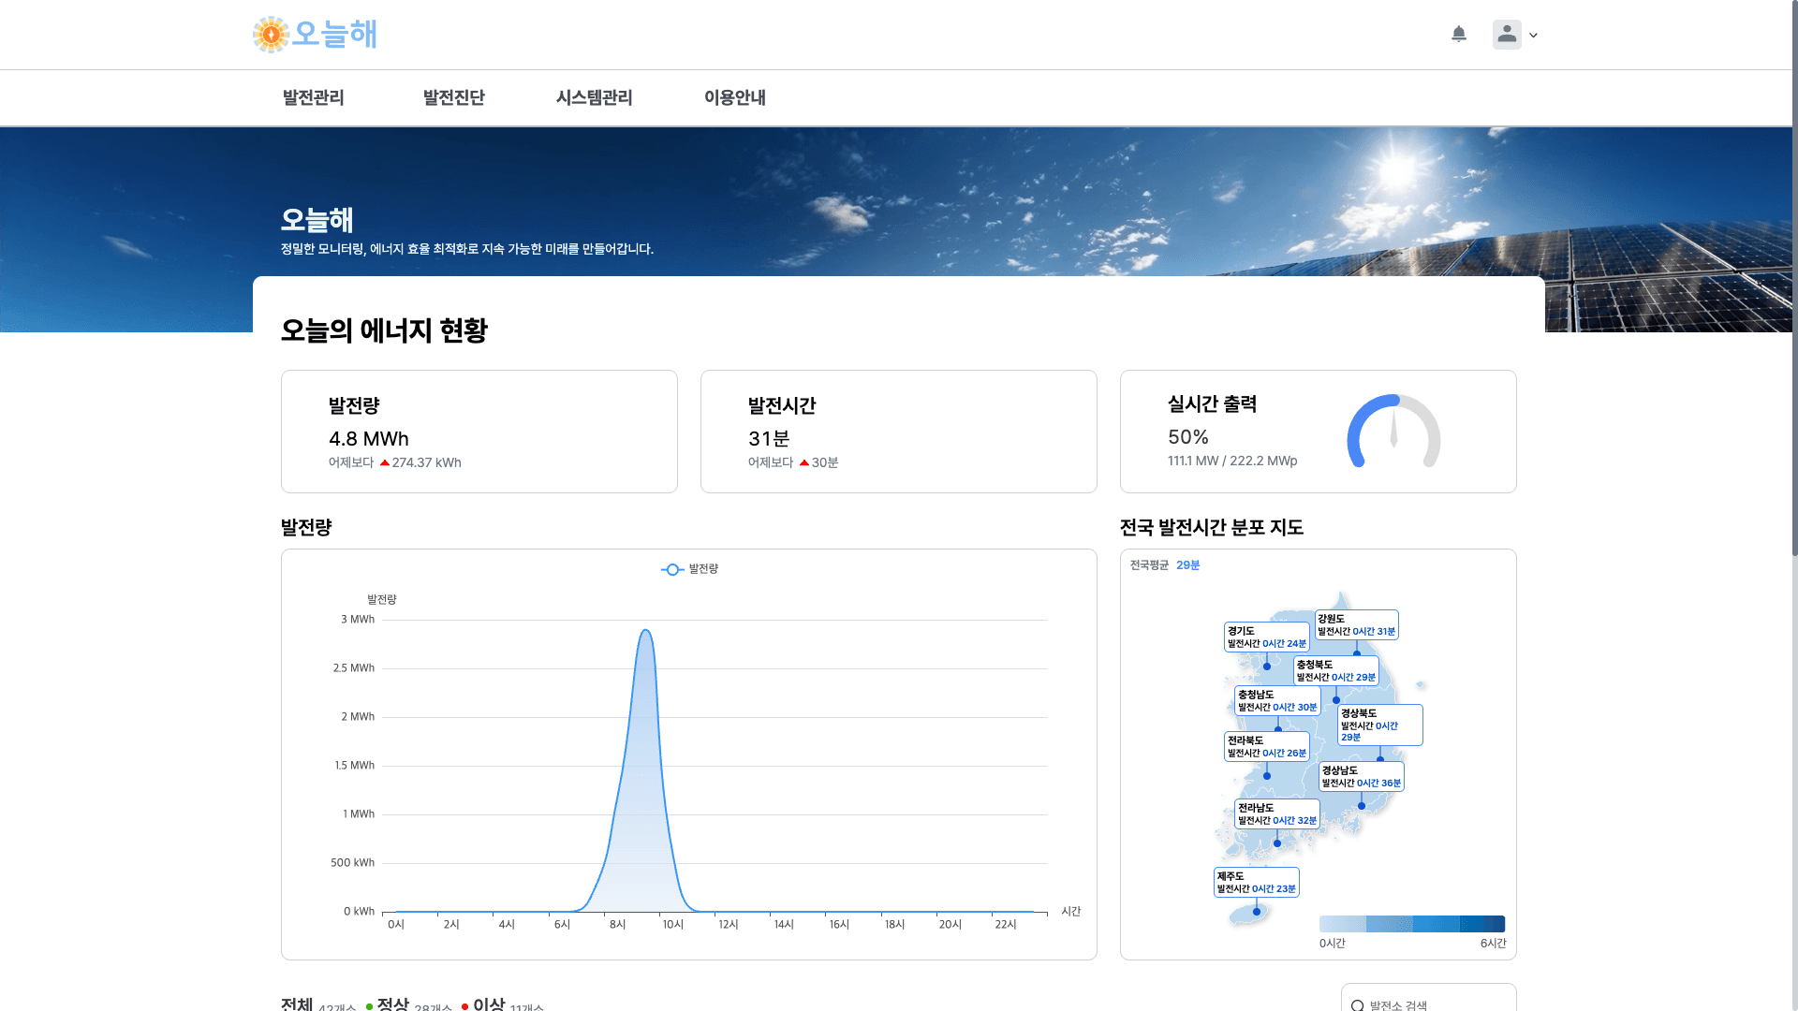
Task: Click the real-time output gauge
Action: (1393, 432)
